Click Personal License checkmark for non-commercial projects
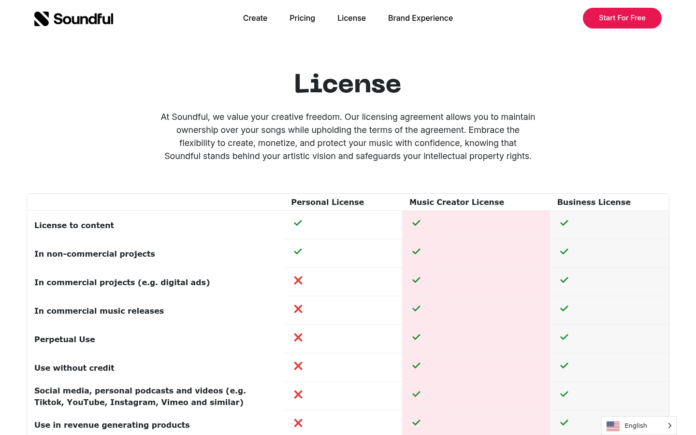 point(298,251)
